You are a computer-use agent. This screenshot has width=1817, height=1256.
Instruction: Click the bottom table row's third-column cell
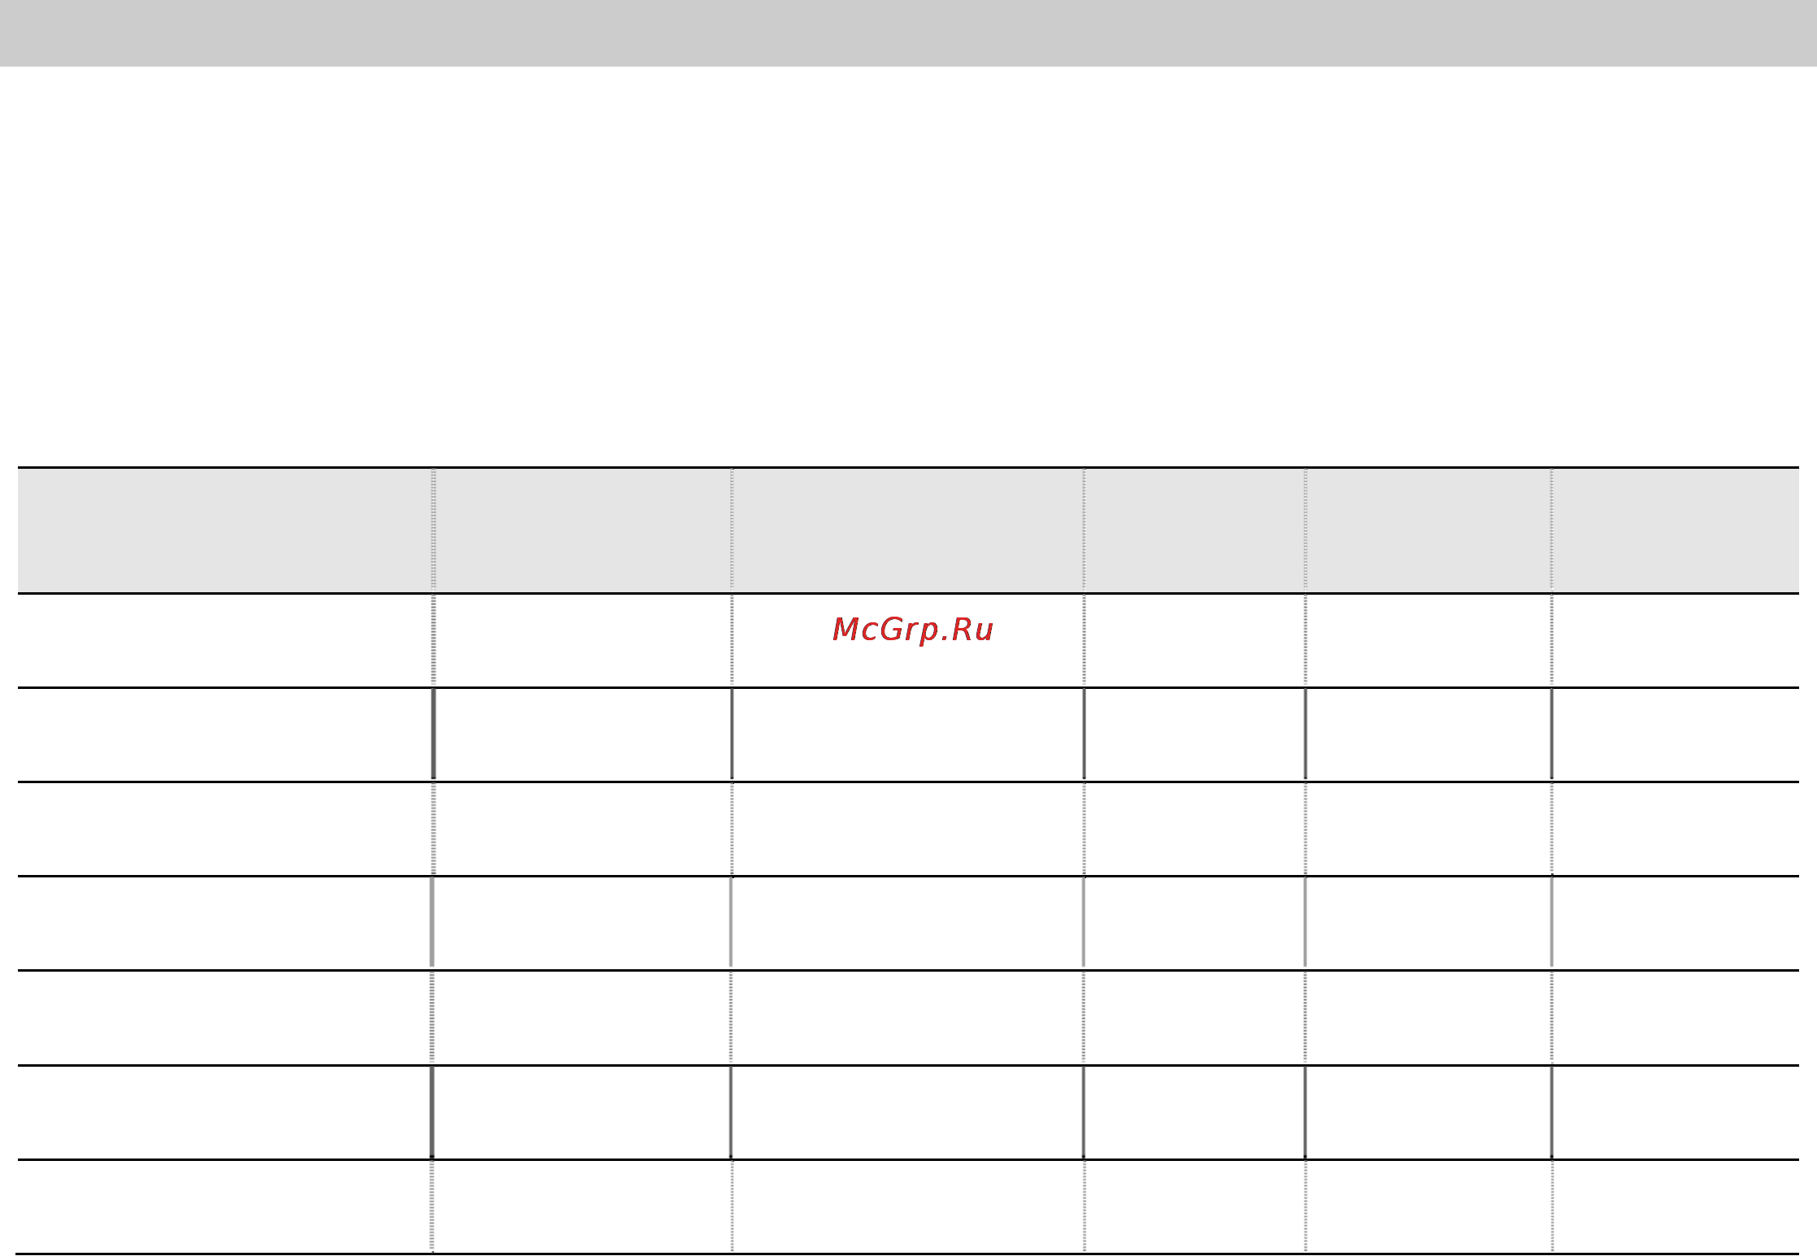point(908,1206)
